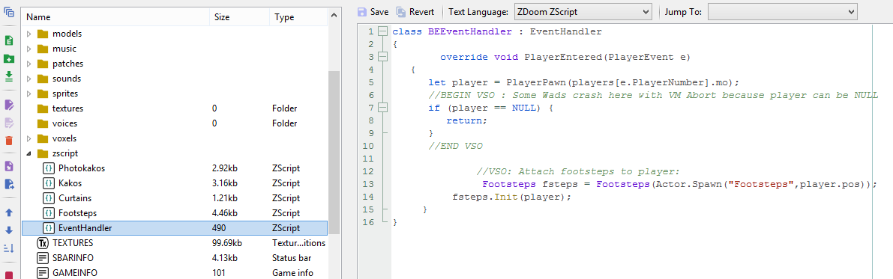Click the Kakos ZScript file icon
This screenshot has height=279, width=893.
coord(49,183)
